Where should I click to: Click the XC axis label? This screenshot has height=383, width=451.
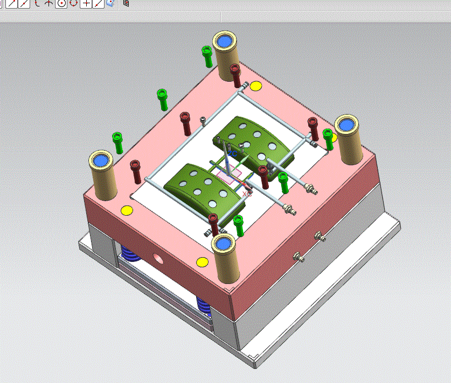pos(247,194)
